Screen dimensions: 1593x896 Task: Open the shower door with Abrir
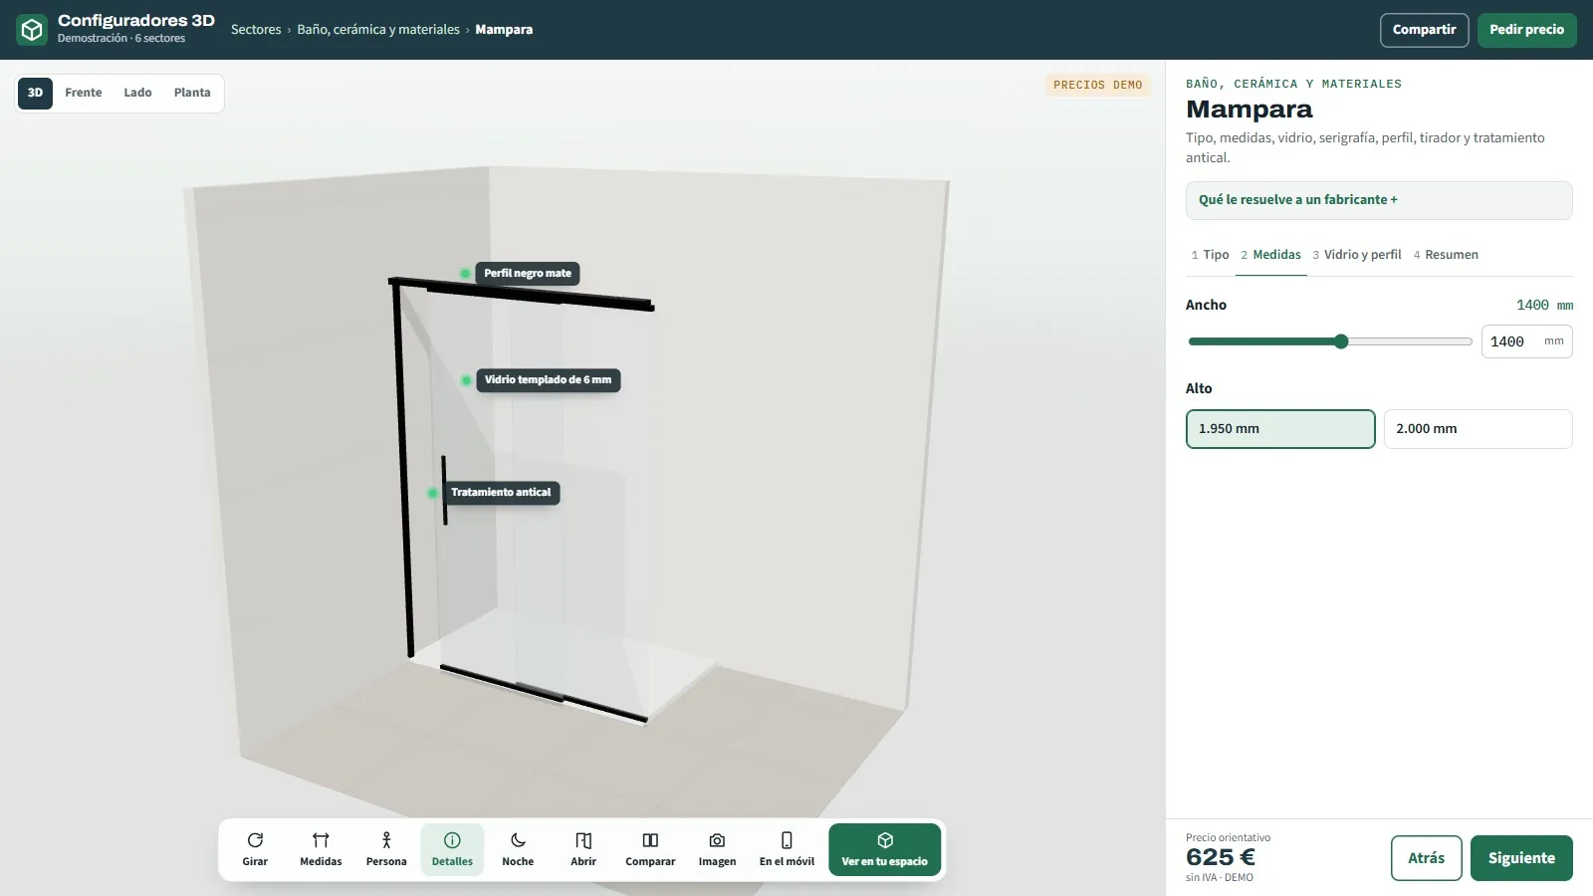pyautogui.click(x=583, y=849)
